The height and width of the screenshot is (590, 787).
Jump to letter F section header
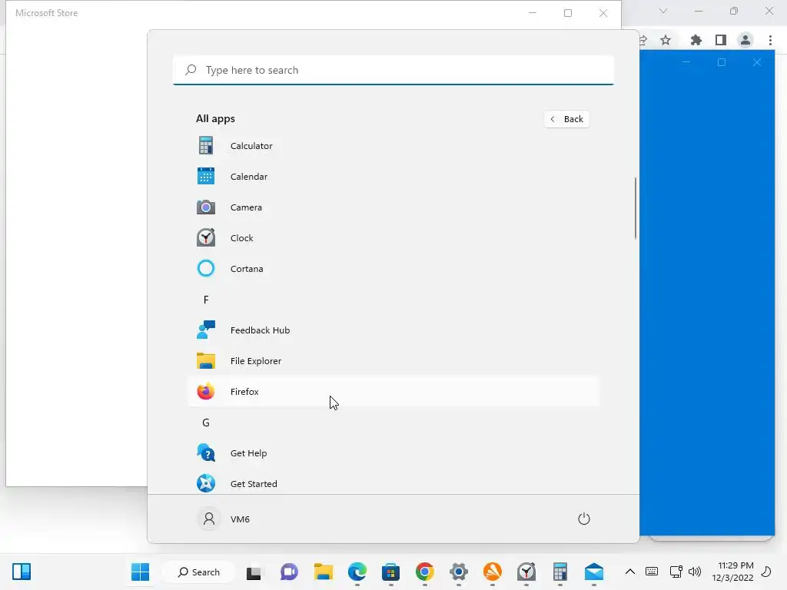[206, 300]
